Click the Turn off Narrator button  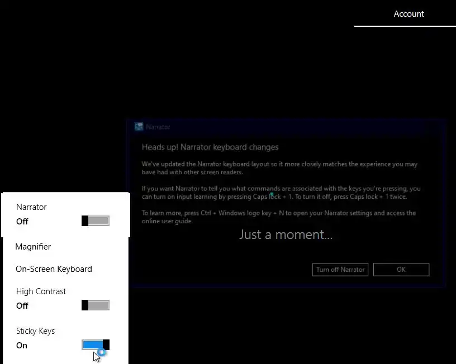340,270
